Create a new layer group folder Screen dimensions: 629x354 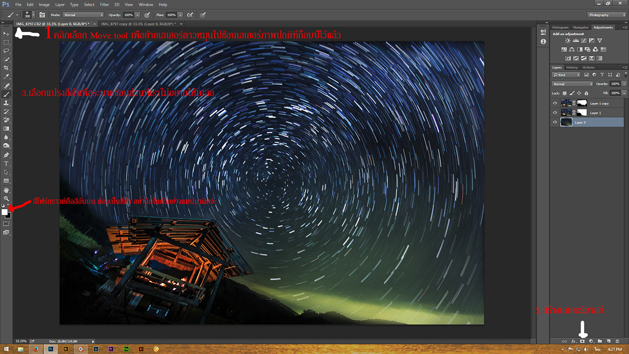(600, 341)
